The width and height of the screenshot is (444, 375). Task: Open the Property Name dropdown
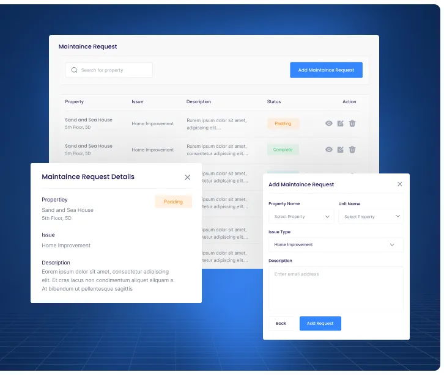[x=301, y=217]
